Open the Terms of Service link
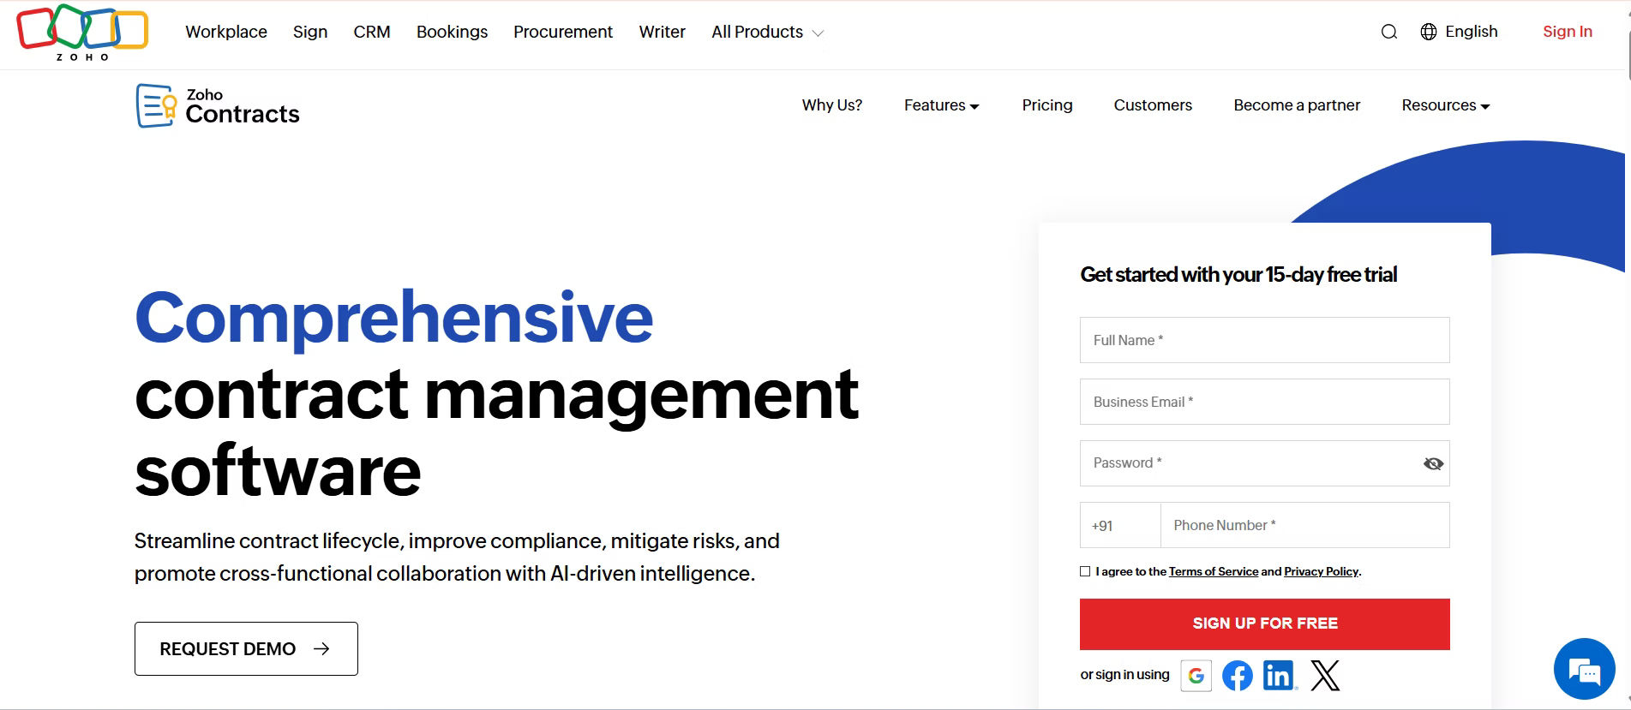This screenshot has height=710, width=1631. (x=1214, y=571)
